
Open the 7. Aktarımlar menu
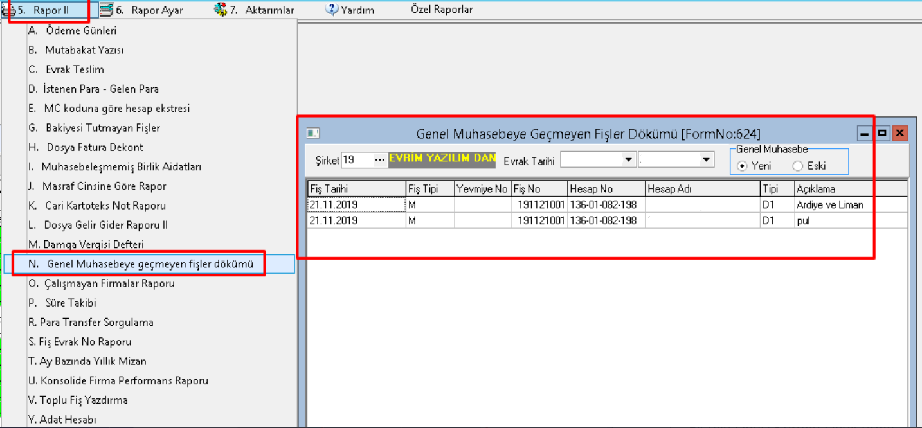[255, 10]
